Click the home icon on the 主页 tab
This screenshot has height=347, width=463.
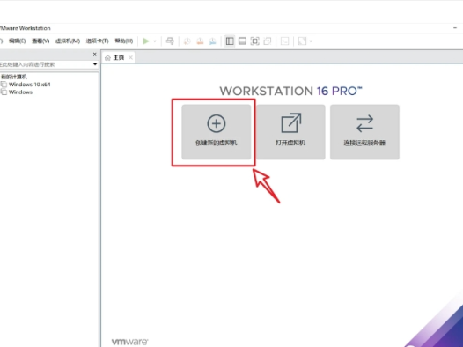click(107, 57)
